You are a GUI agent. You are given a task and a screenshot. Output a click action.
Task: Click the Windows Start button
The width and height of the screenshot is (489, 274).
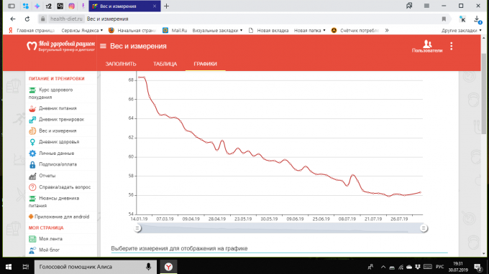[x=9, y=267]
